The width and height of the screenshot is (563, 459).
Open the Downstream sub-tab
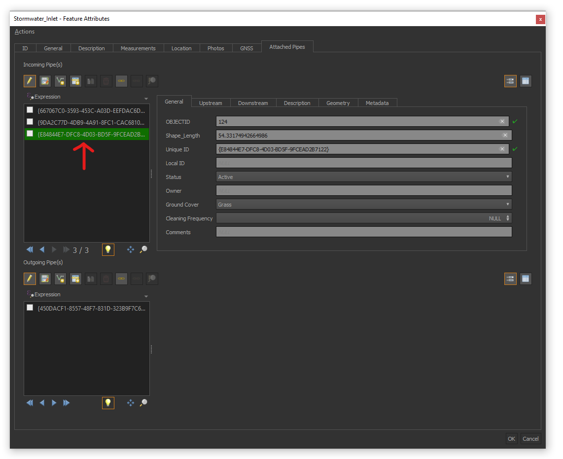point(253,103)
